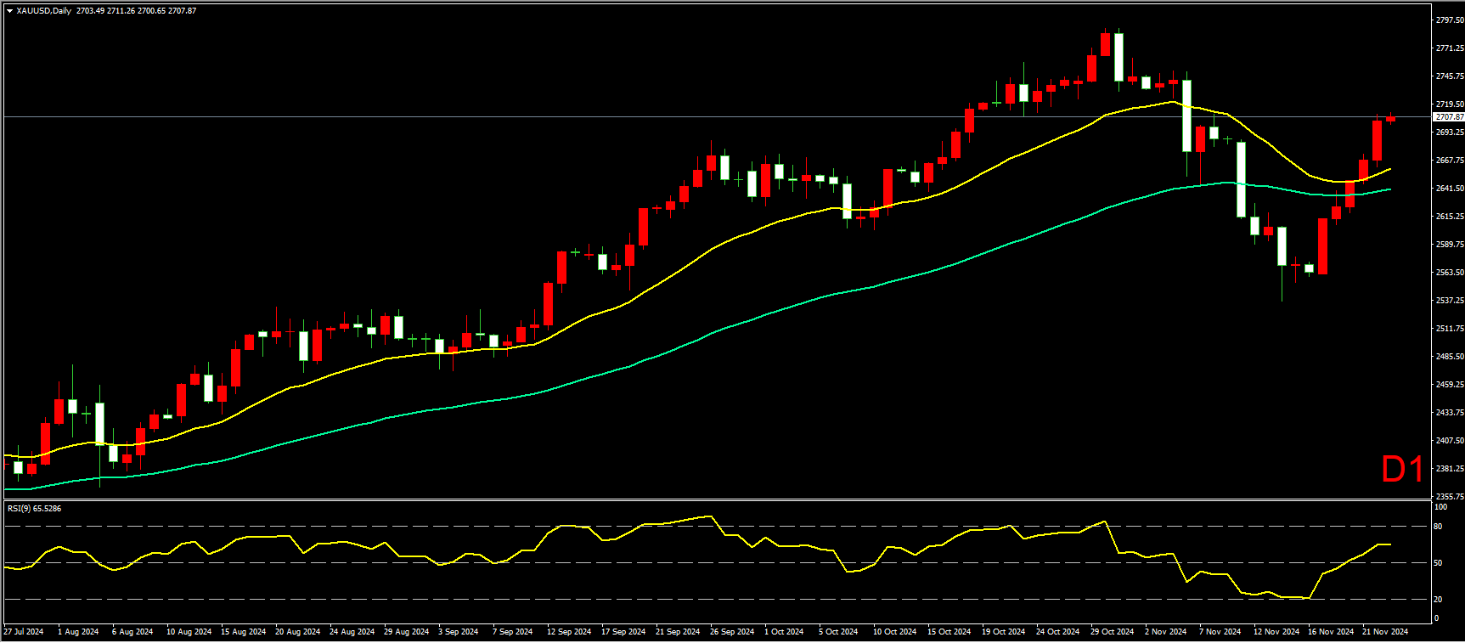Click the 1 Aug 2024 date label

pos(78,631)
